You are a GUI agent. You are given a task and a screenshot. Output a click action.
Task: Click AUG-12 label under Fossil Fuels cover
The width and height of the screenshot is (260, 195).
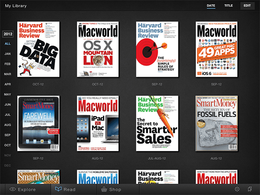point(216,158)
